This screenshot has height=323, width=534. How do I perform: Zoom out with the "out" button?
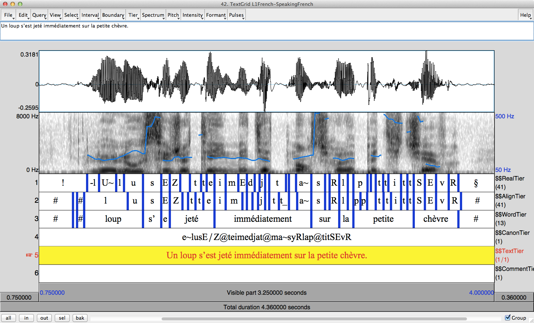coord(44,318)
